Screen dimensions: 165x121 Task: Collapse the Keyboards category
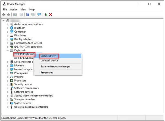[x=8, y=51]
